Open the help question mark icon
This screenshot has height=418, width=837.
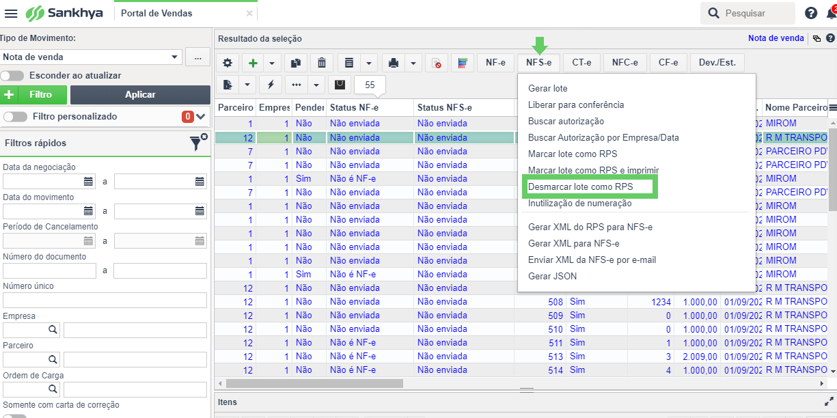coord(811,13)
